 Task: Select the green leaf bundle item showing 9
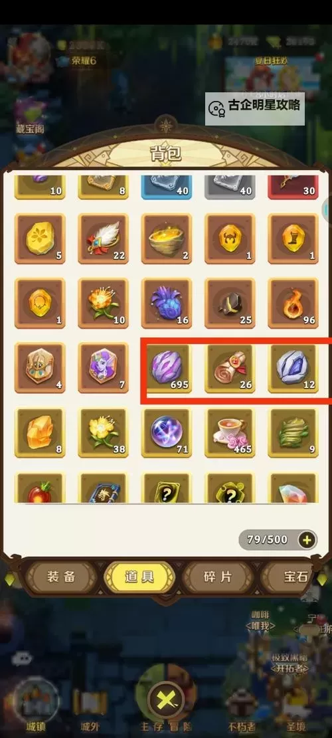coord(293,432)
